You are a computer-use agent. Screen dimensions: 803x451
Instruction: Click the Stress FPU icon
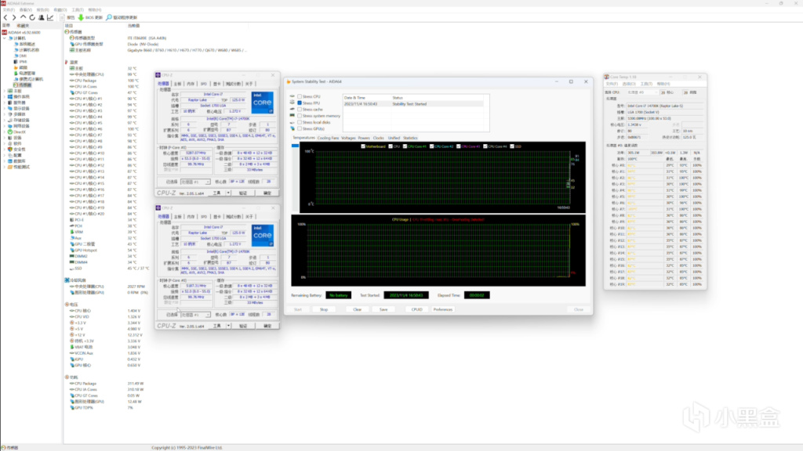(292, 103)
